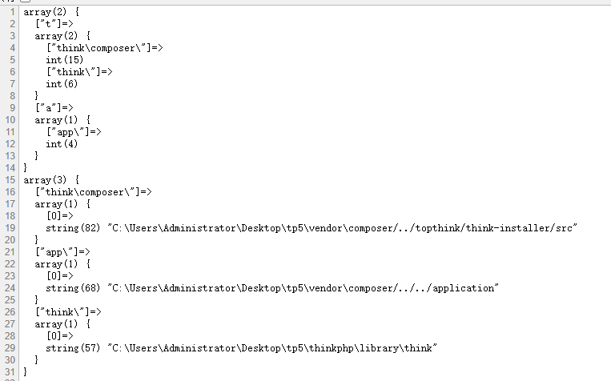
Task: Click line number 15 in gutter
Action: click(x=10, y=180)
